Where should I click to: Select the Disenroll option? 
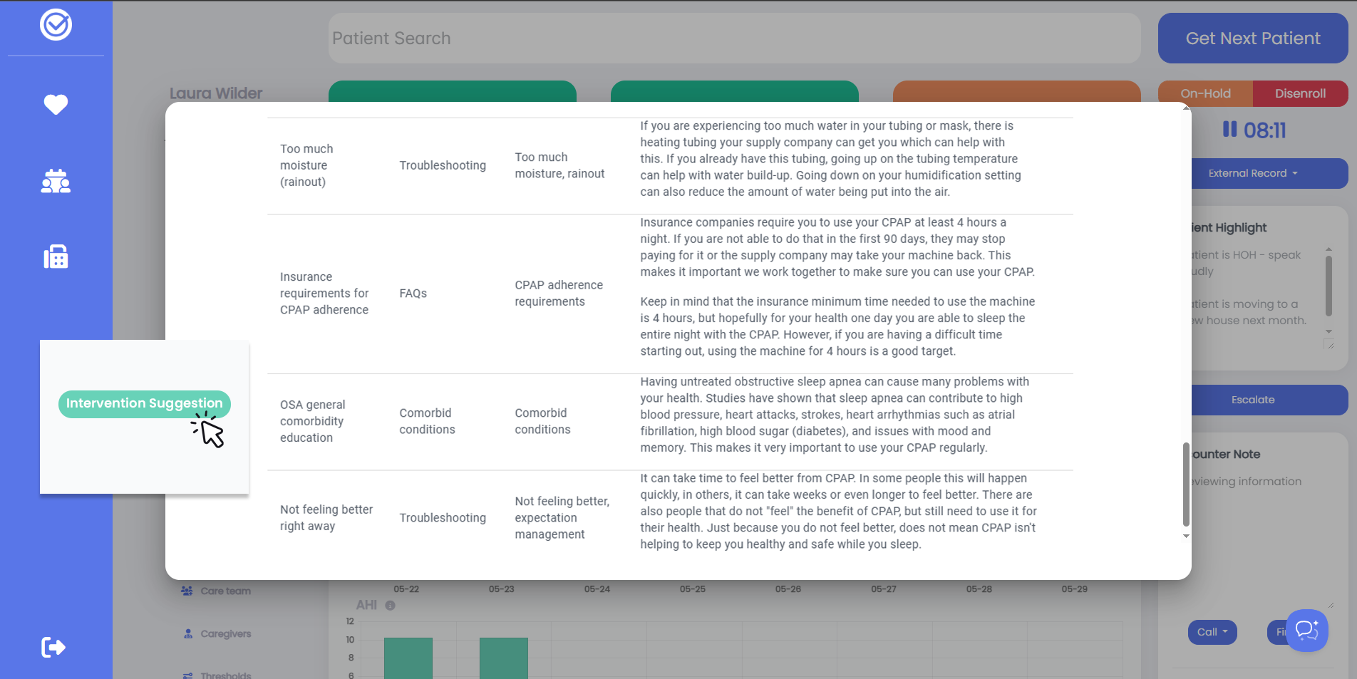tap(1300, 93)
